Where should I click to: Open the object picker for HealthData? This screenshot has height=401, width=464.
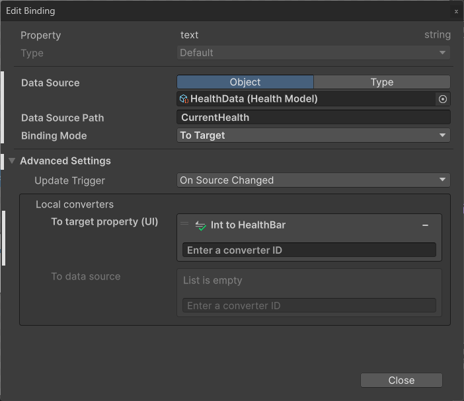[x=443, y=99]
